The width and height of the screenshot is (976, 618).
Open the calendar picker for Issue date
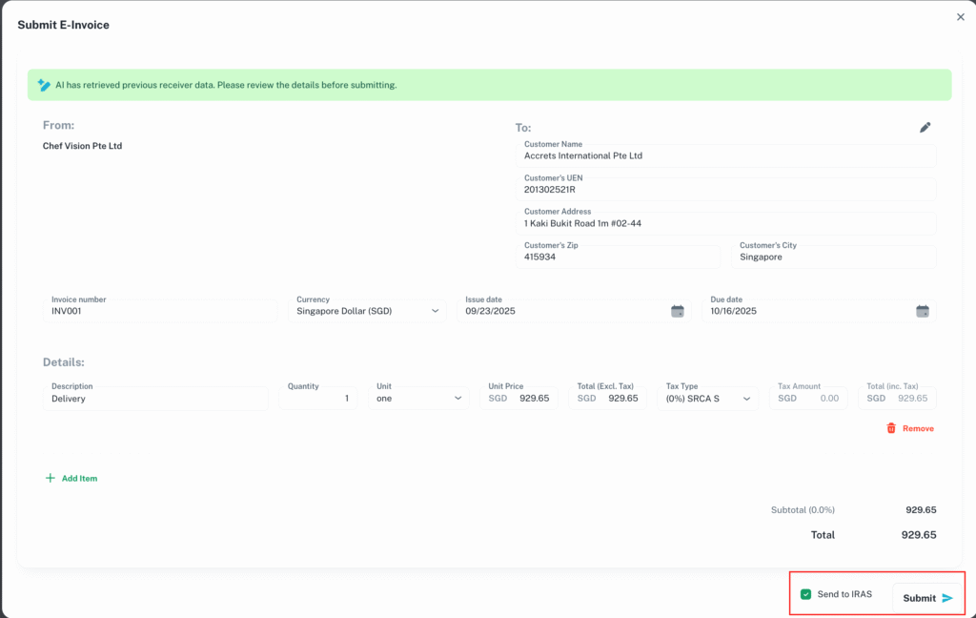coord(677,310)
